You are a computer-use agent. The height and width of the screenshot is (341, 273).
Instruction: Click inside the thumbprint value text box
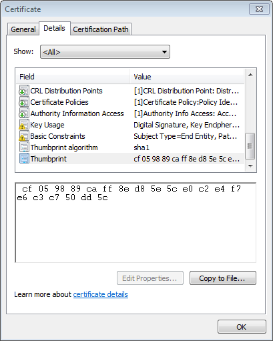[135, 223]
